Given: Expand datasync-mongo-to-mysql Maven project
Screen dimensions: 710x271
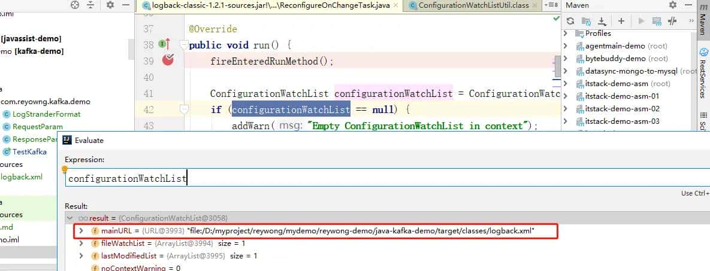Looking at the screenshot, I should (x=566, y=71).
